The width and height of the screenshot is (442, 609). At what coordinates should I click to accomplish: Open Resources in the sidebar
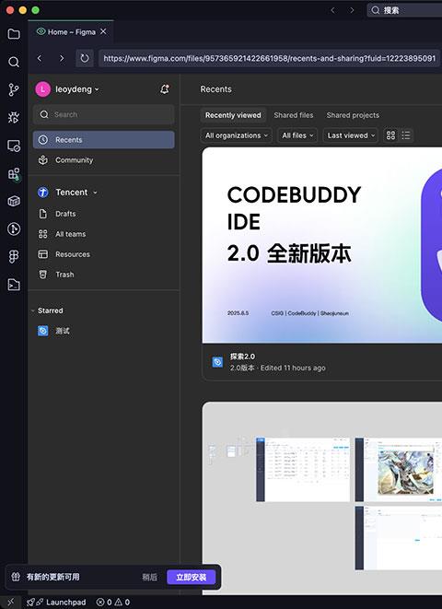104,254
